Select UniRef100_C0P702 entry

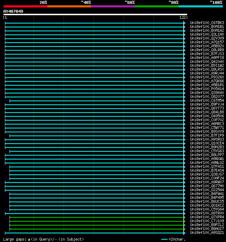tap(207, 120)
